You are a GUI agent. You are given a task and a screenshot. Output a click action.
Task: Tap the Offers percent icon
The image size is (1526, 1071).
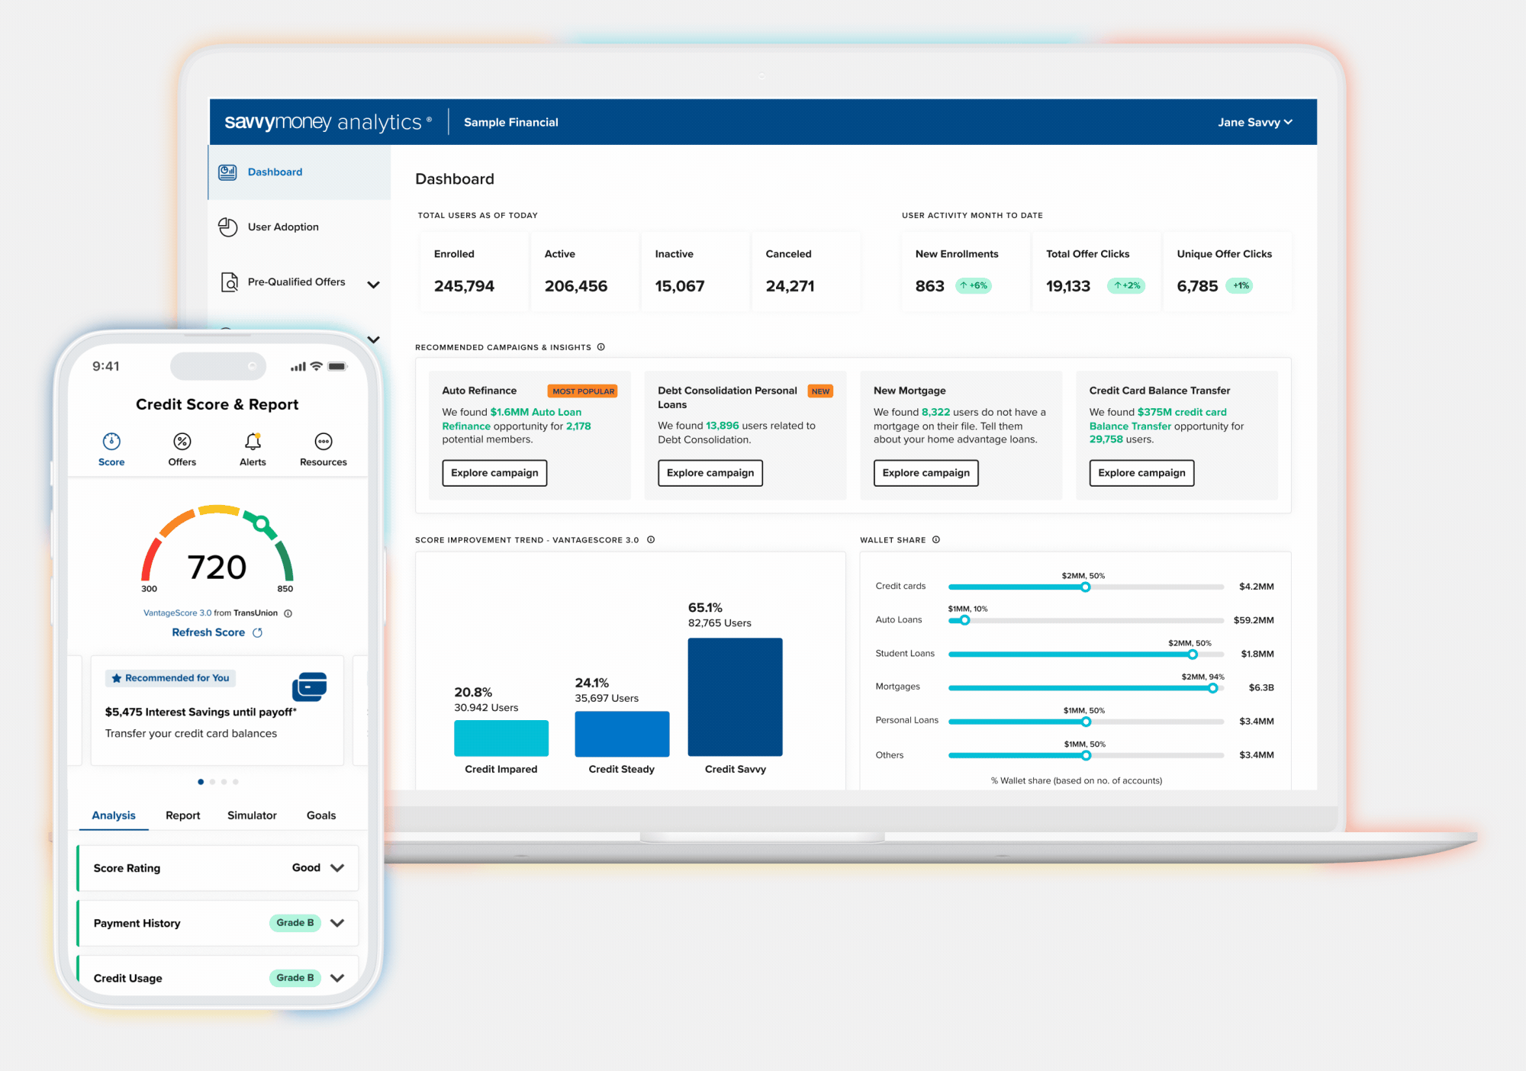point(182,442)
